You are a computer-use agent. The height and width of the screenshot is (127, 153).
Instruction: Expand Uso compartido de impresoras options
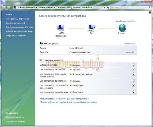point(133,81)
